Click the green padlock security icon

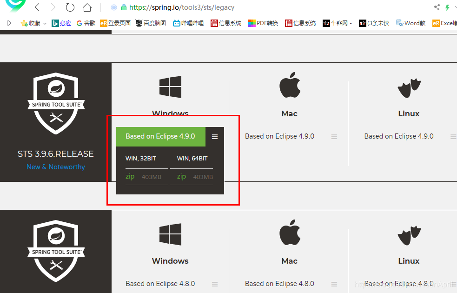[x=124, y=7]
